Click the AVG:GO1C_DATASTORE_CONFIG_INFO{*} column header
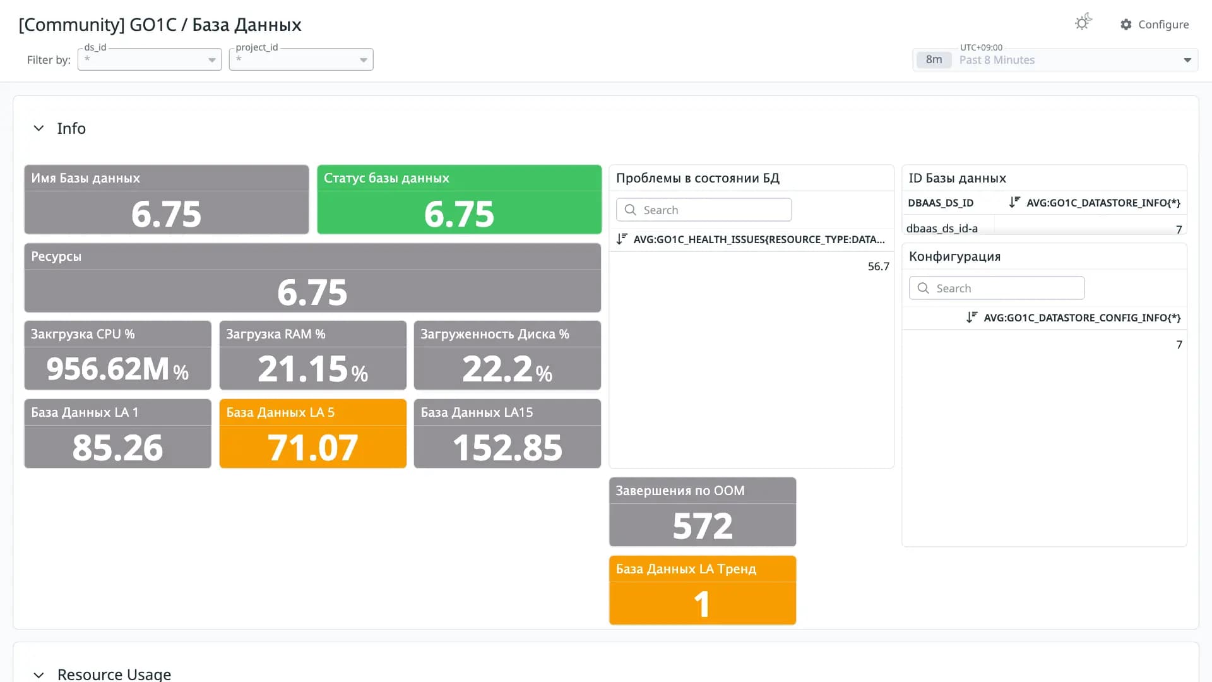Screen dimensions: 1212x682 coord(1082,318)
